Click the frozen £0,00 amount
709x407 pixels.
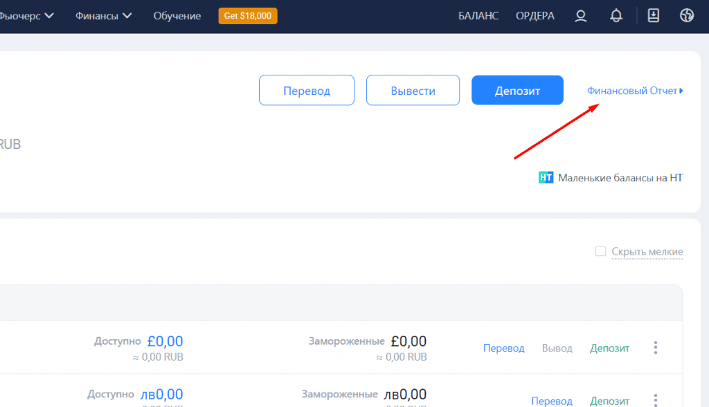pyautogui.click(x=409, y=341)
